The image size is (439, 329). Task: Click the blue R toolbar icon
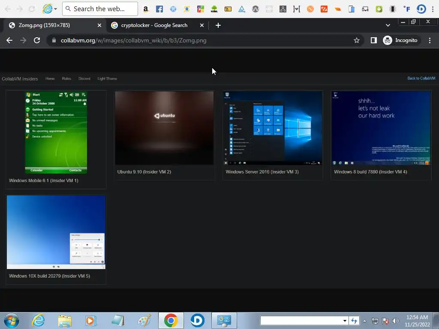click(x=187, y=9)
